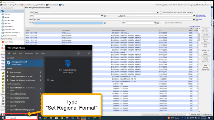
Task: Click the Log Out toolbar icon
Action: [1, 5]
